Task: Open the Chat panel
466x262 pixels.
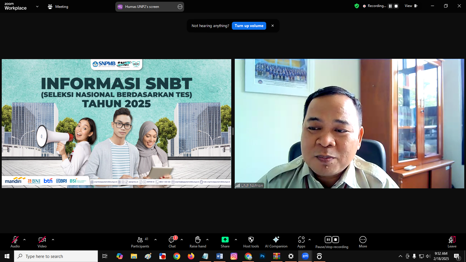Action: point(172,242)
